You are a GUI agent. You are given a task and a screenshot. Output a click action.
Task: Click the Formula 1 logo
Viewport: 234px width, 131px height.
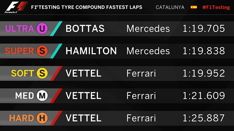tap(16, 7)
